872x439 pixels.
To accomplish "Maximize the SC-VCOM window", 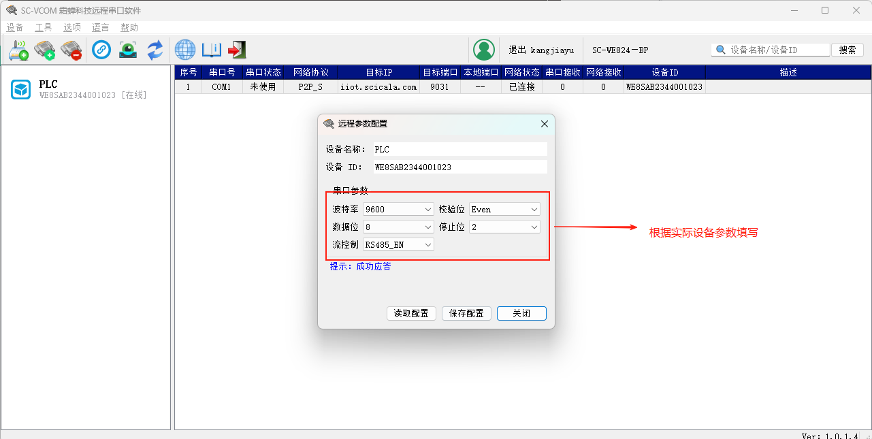I will pos(825,10).
